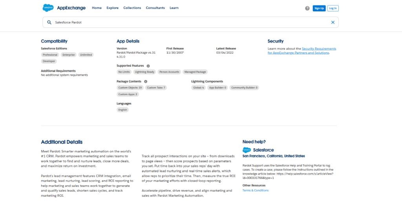Focus the Salesforce Pardot search field
Screen dimensions: 402x201
190,22
